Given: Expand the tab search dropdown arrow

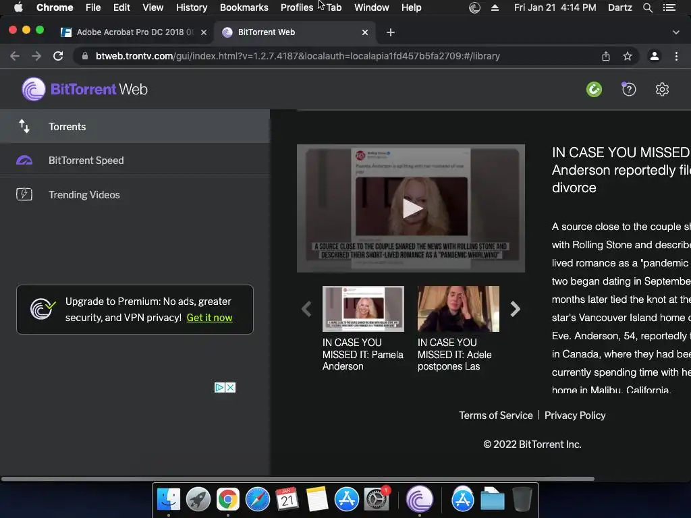Looking at the screenshot, I should pyautogui.click(x=676, y=32).
